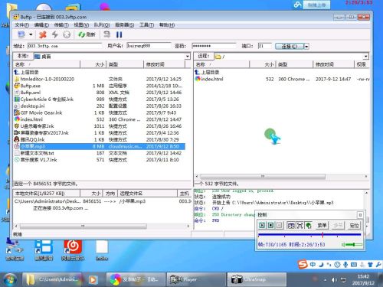The width and height of the screenshot is (383, 287).
Task: Select queued transfer row for 小苹果.mp3
Action: point(102,201)
